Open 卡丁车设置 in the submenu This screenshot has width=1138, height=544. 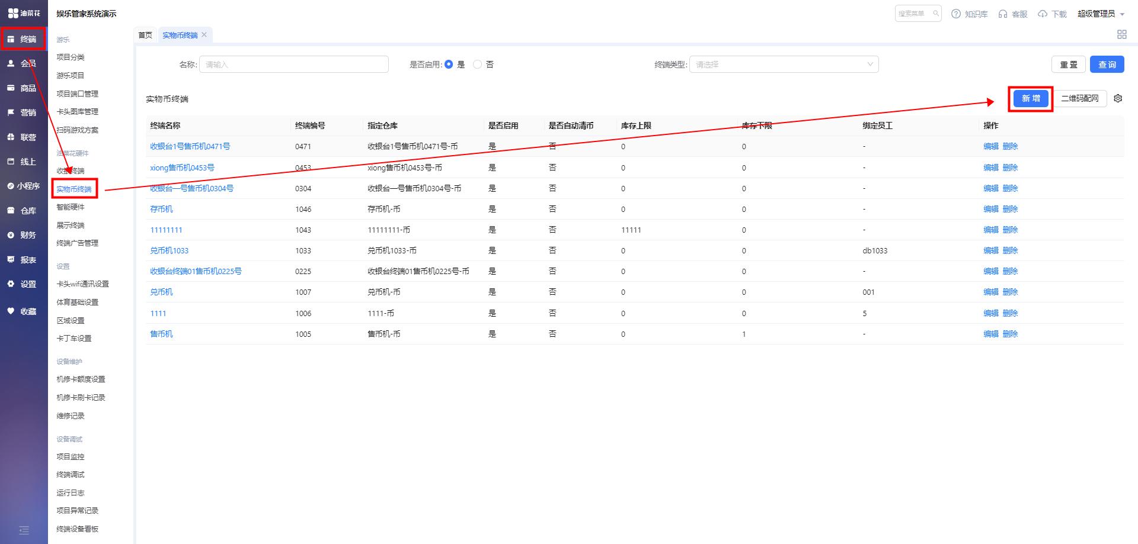74,339
